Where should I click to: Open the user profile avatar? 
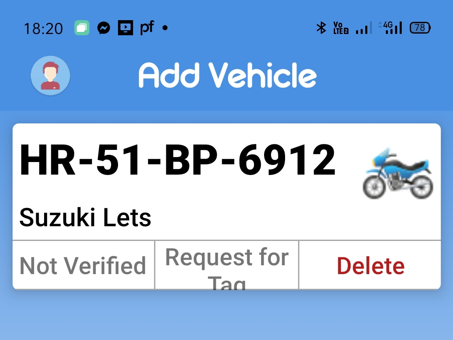[50, 76]
